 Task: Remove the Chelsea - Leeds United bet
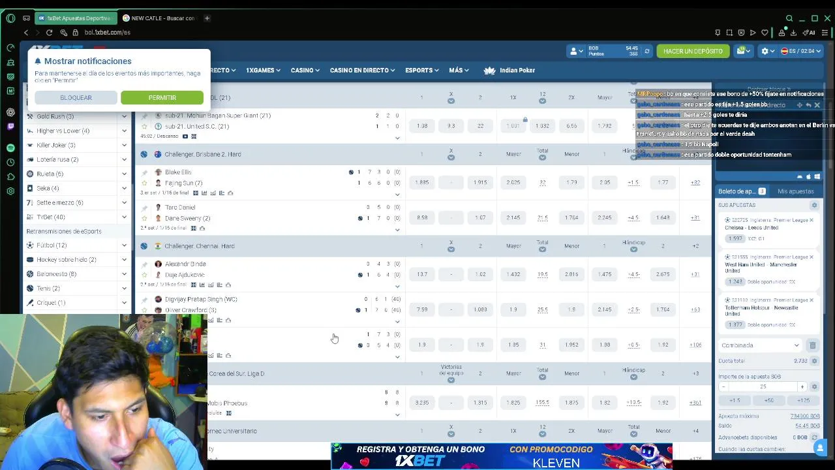coord(812,221)
